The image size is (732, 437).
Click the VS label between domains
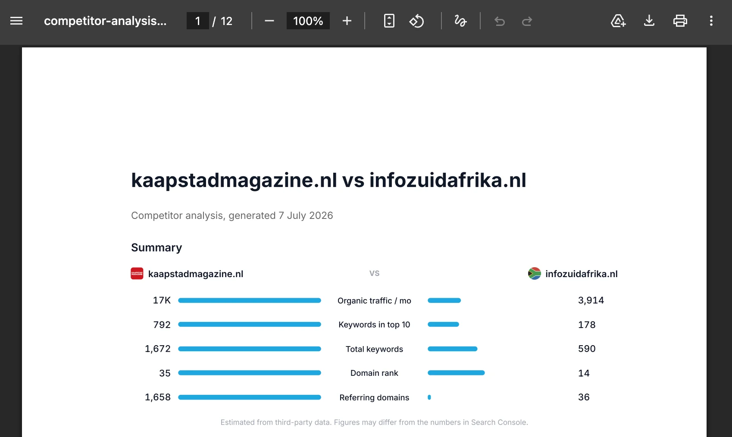(x=374, y=273)
